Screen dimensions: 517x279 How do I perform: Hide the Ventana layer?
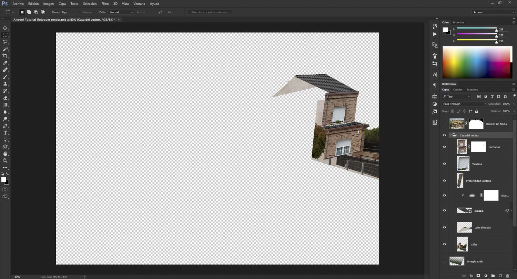tap(444, 164)
